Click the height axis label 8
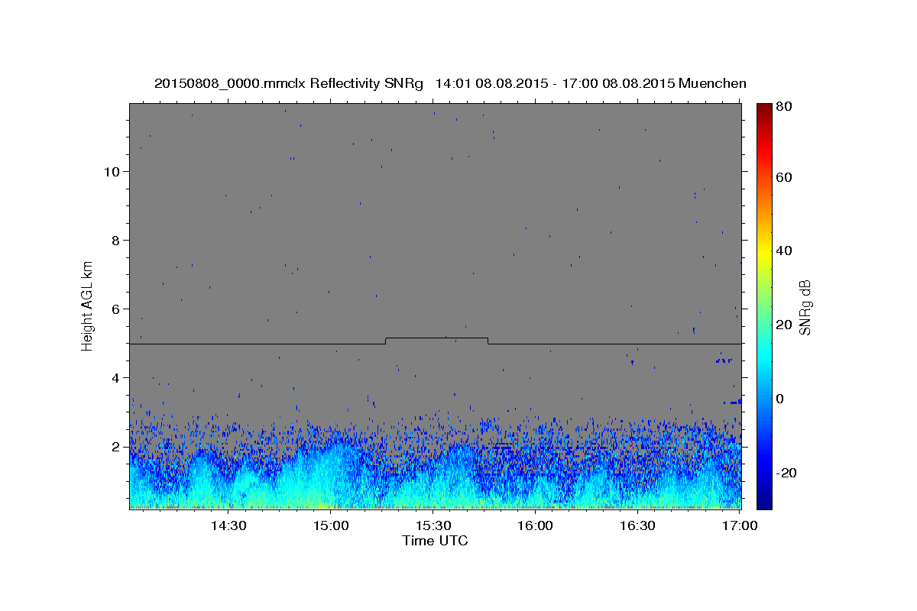The image size is (917, 611). tap(116, 240)
